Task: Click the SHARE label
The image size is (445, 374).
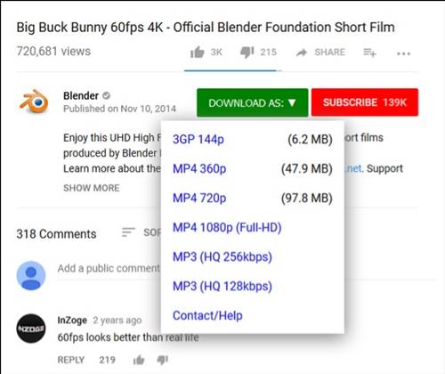Action: click(329, 53)
